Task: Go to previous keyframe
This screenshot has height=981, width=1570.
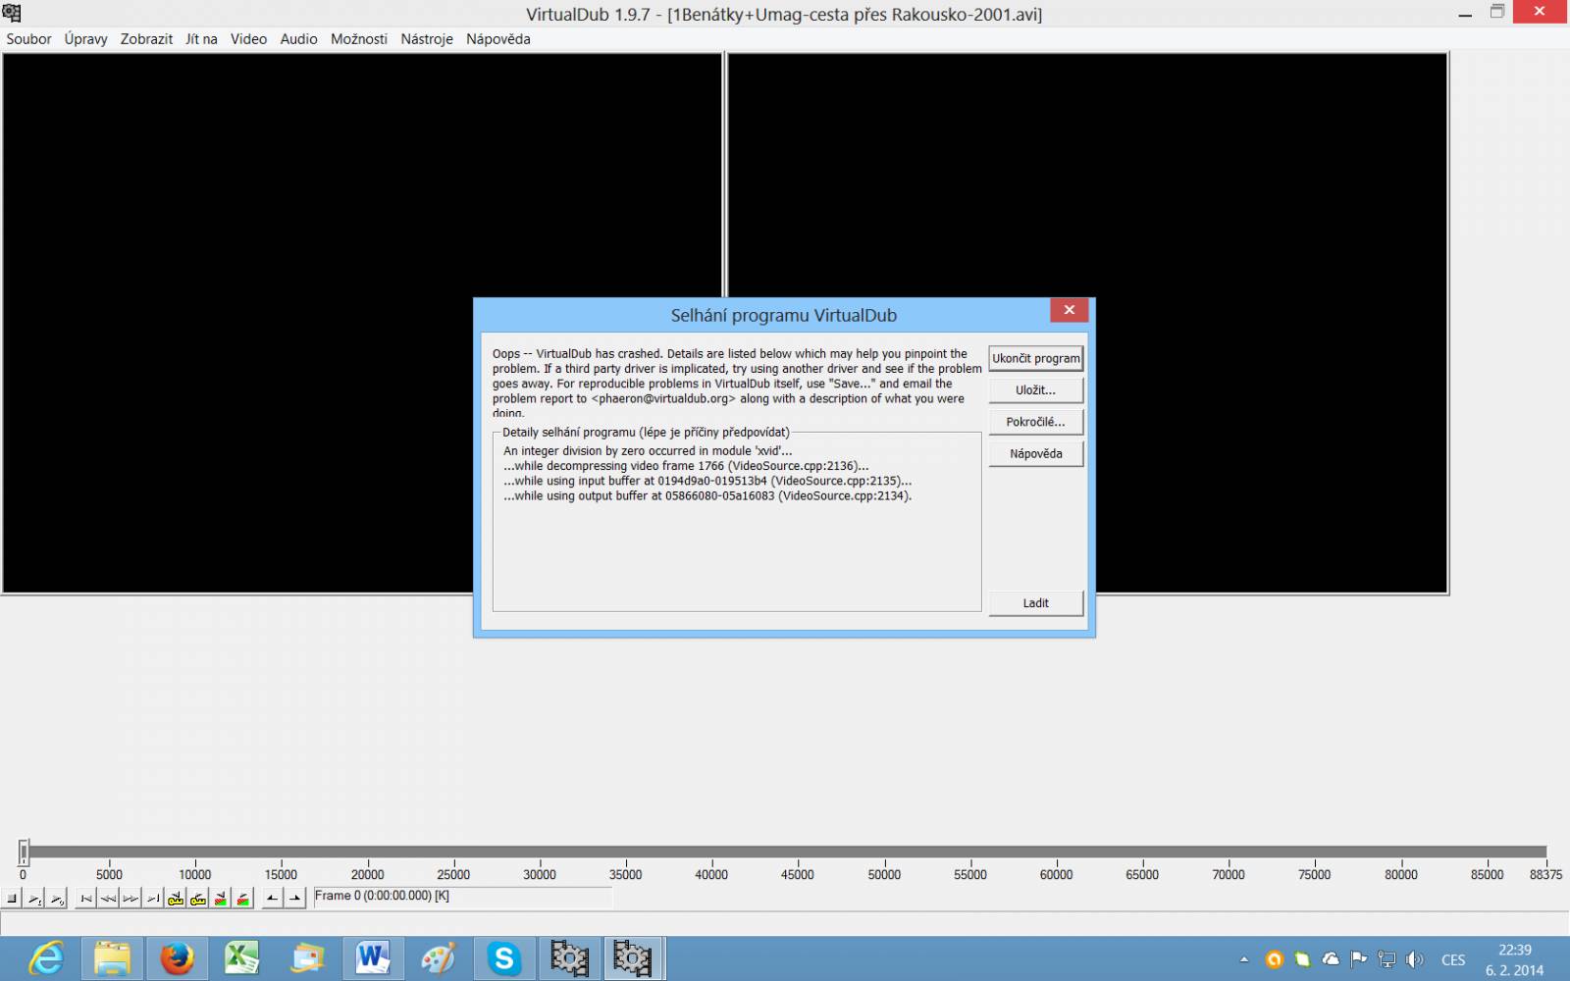Action: tap(176, 898)
